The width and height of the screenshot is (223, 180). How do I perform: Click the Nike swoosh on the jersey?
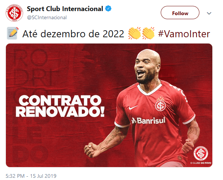(133, 107)
